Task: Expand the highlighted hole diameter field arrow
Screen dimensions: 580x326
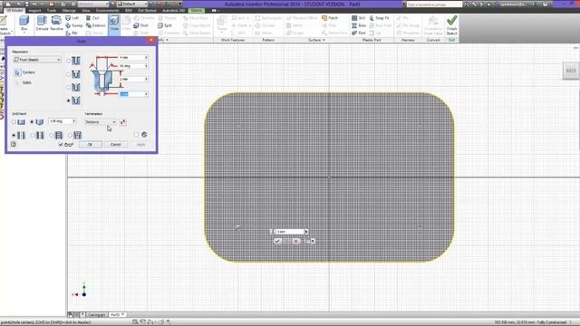Action: coord(146,94)
